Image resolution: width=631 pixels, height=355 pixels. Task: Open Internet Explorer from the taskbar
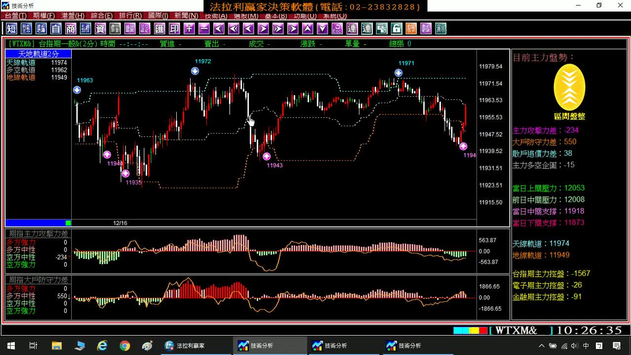pos(102,346)
